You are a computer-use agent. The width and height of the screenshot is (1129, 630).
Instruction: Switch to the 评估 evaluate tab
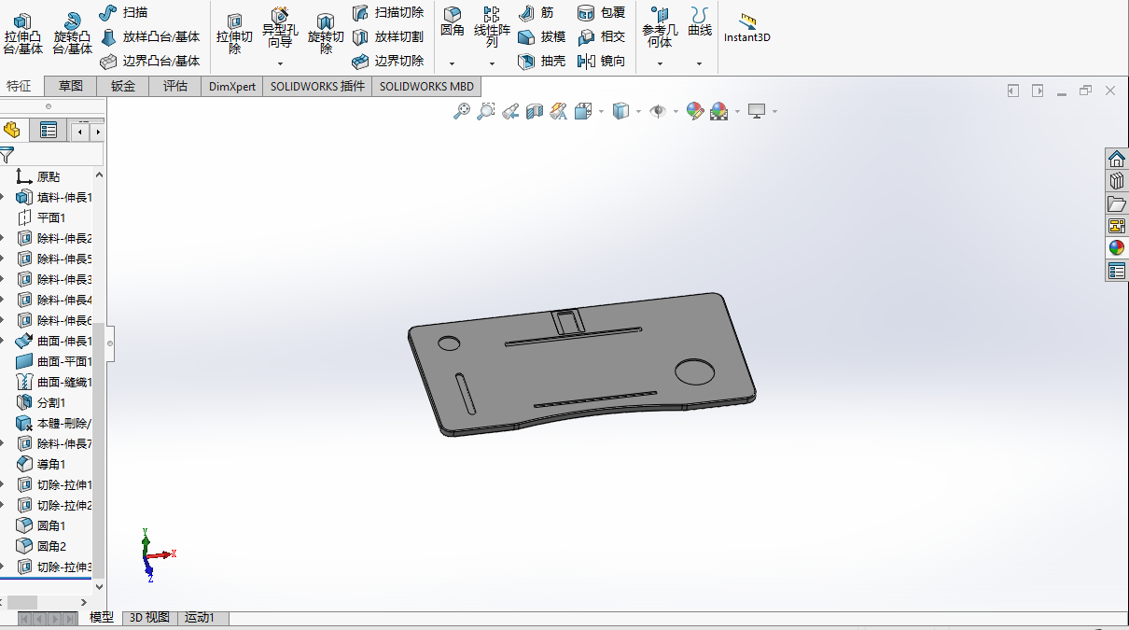(175, 86)
